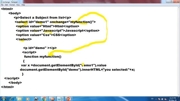Maximize the Notepad window
Image resolution: width=180 pixels, height=101 pixels.
(171, 2)
